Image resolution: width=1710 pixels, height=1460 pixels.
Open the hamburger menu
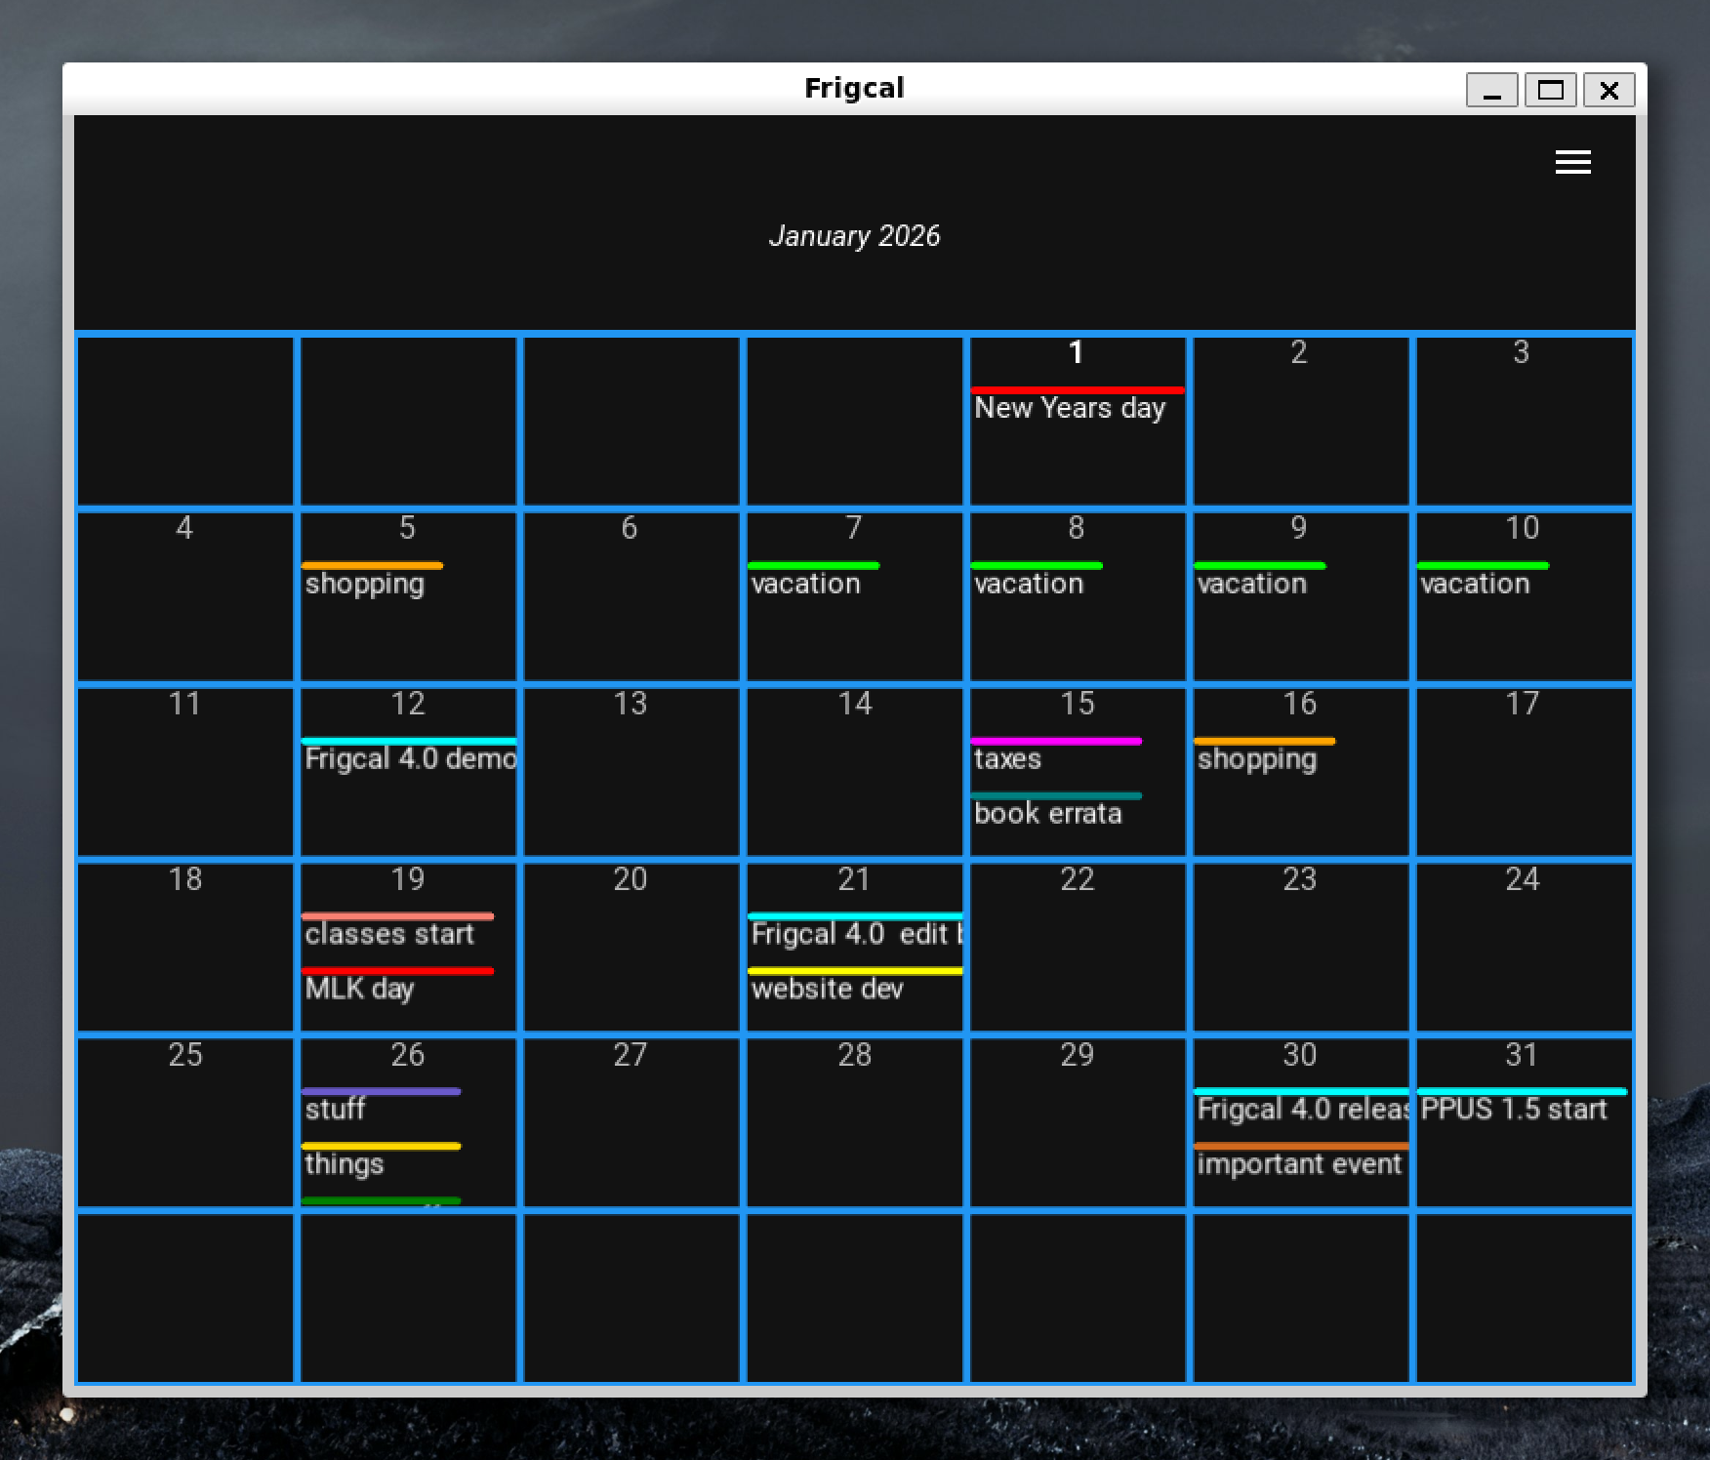coord(1572,162)
